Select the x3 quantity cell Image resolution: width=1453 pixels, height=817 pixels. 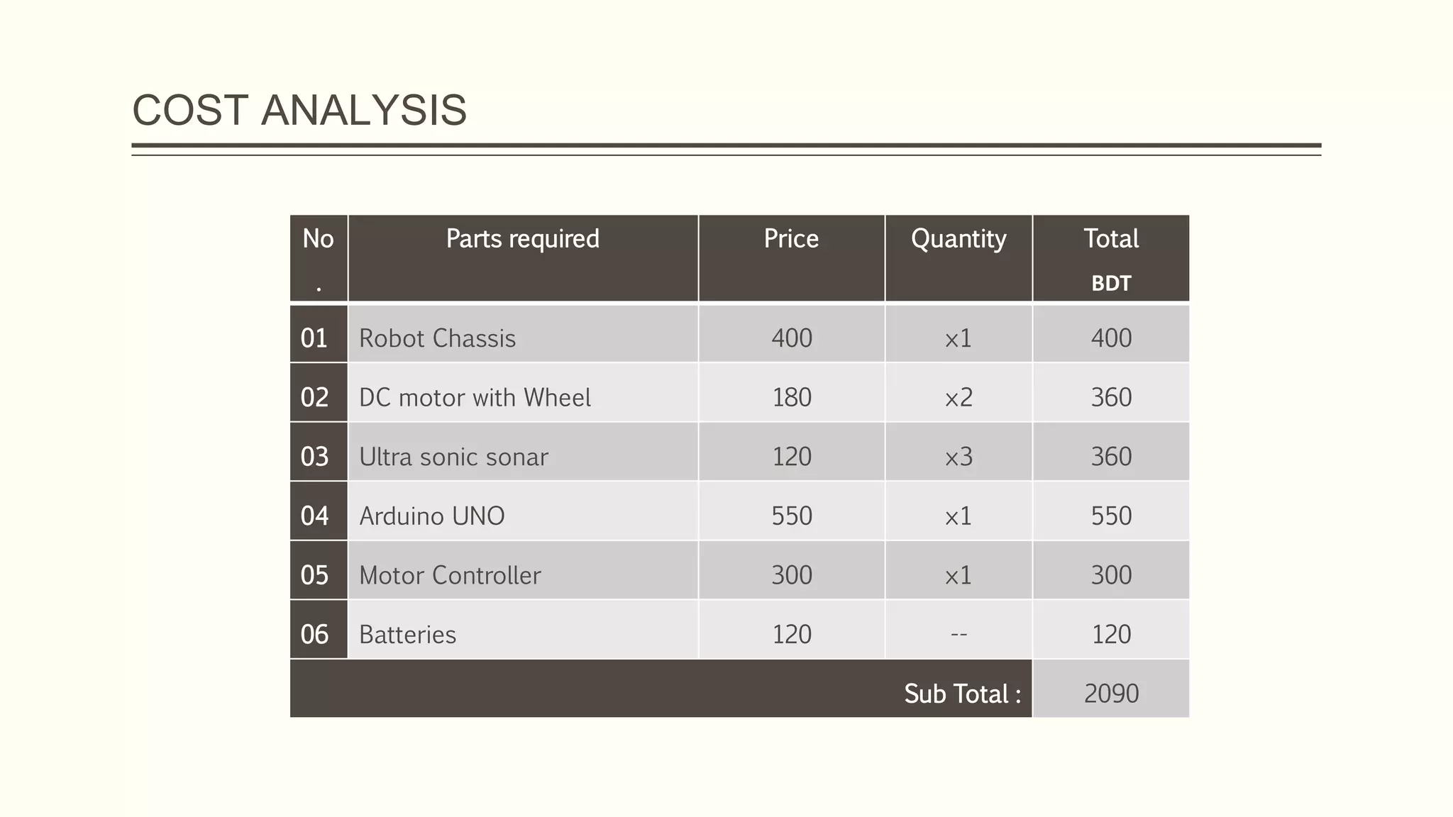click(958, 457)
